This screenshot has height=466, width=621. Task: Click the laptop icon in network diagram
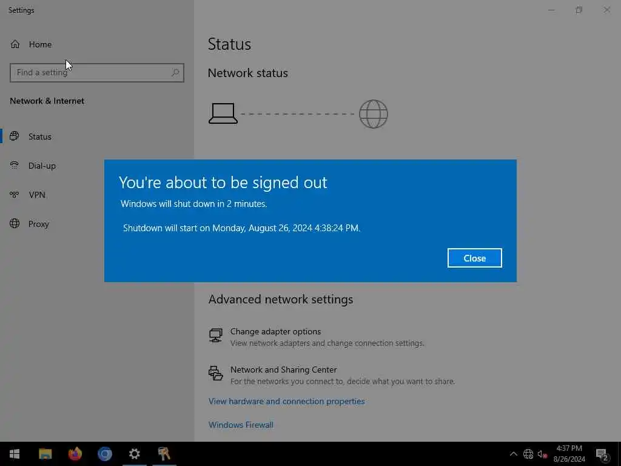(x=223, y=113)
